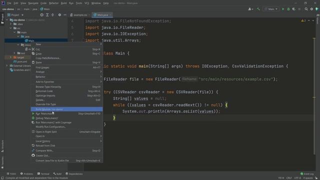The width and height of the screenshot is (320, 180).
Task: Click the Select Opened File target icon
Action: (41, 15)
